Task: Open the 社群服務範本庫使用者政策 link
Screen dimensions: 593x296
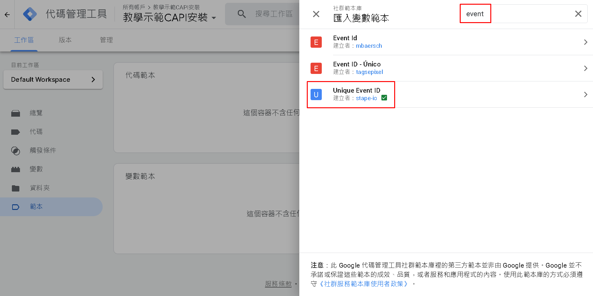Action: [364, 284]
